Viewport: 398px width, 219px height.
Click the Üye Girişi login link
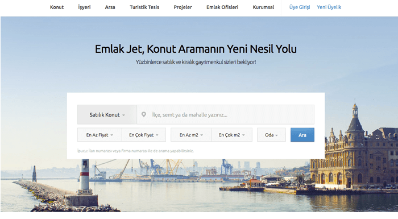pos(300,7)
